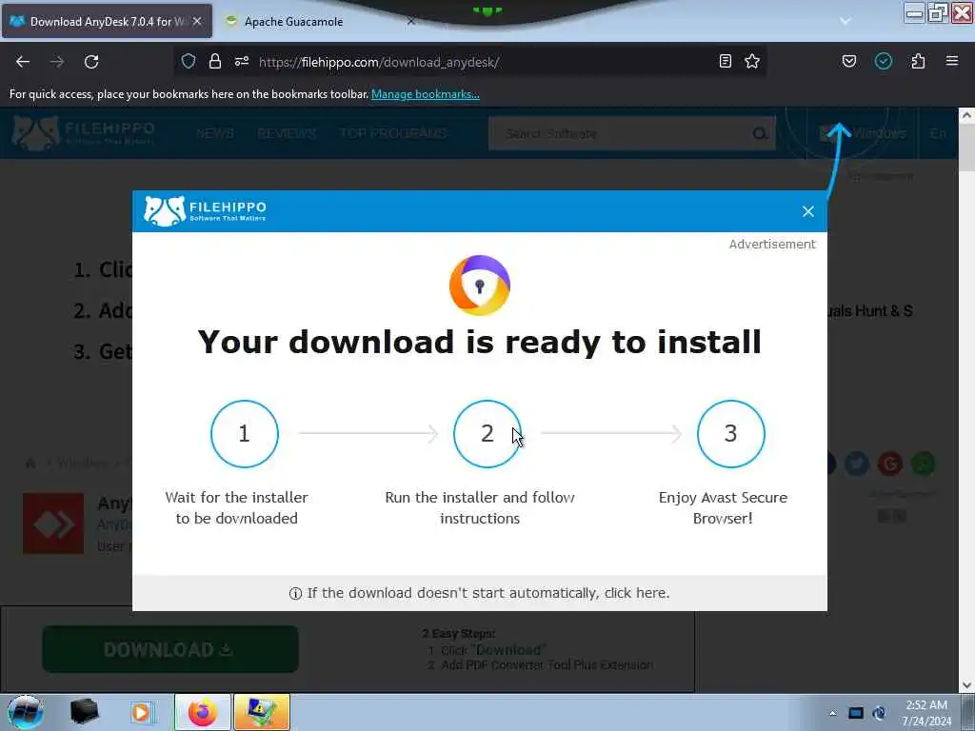Open the media player taskbar icon

pyautogui.click(x=142, y=712)
